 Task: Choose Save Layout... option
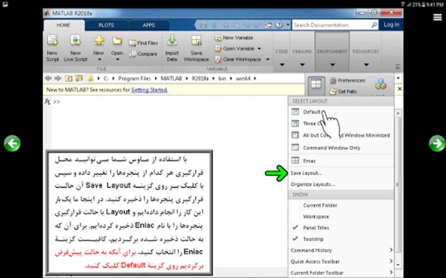coord(306,173)
